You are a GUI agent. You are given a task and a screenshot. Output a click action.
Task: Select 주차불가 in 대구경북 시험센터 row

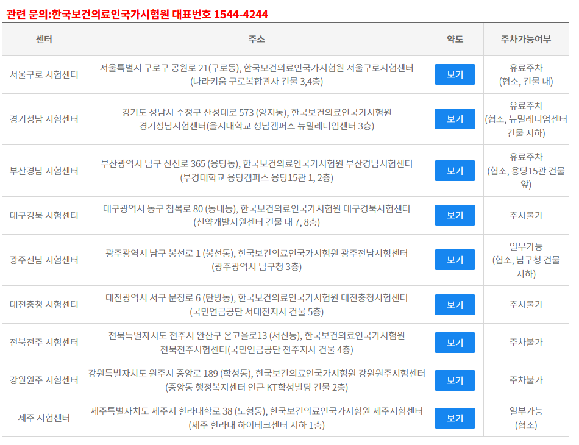[x=526, y=215]
